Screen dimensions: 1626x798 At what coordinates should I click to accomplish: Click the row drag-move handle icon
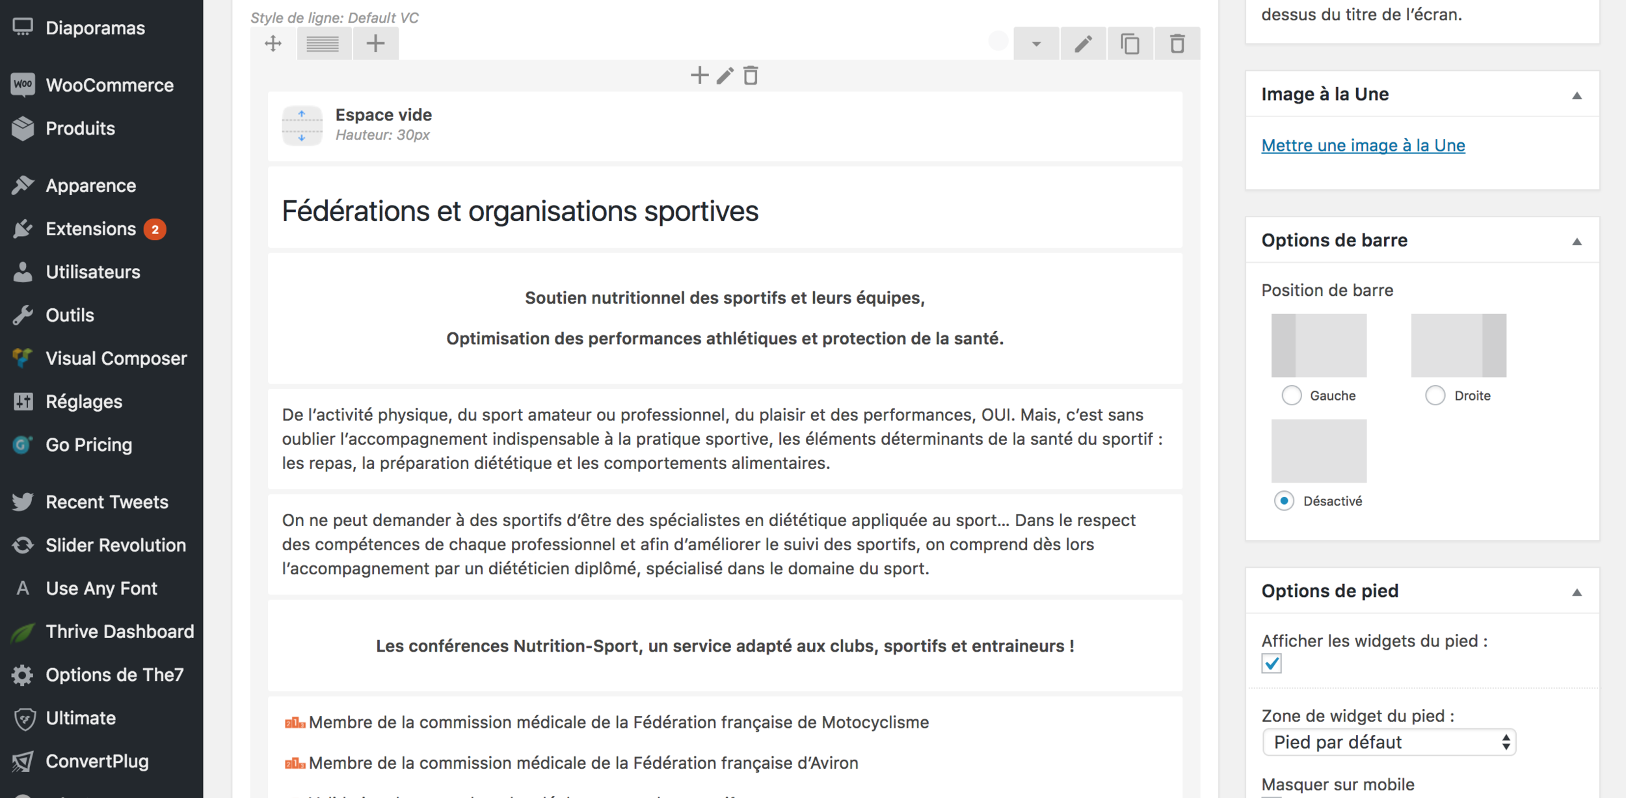tap(273, 44)
